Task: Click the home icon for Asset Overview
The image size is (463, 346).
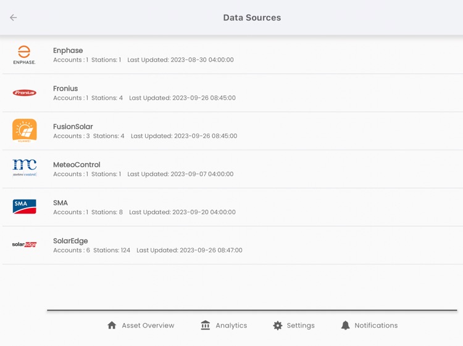Action: click(112, 326)
